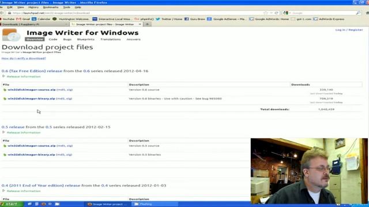Click the bookmark star in address bar
369x207 pixels.
click(266, 13)
